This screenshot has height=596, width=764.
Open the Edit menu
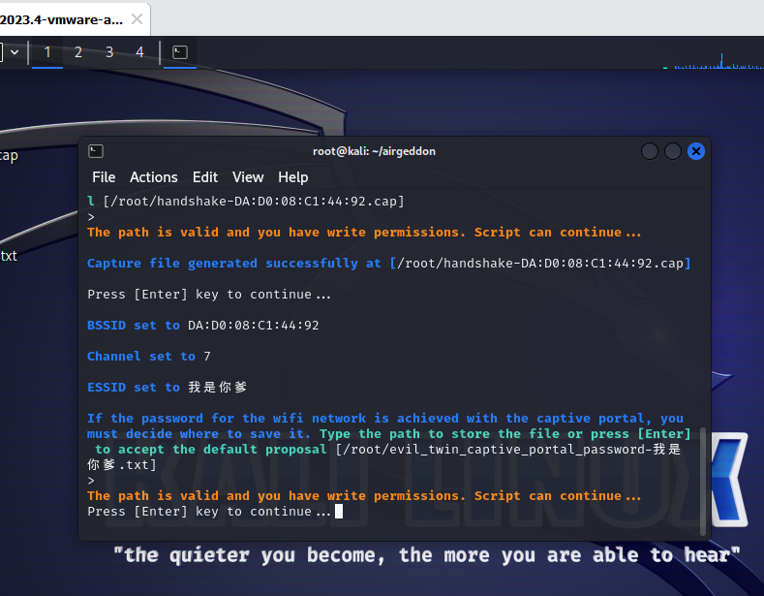(205, 177)
